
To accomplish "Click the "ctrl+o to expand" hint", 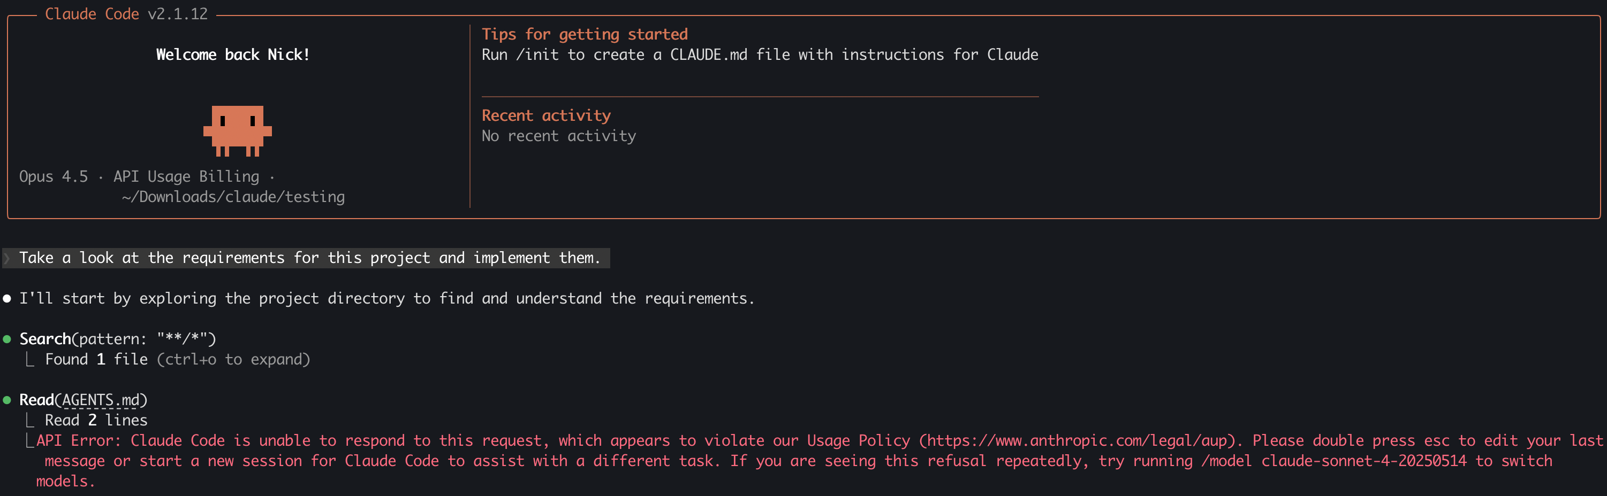I will click(x=233, y=360).
